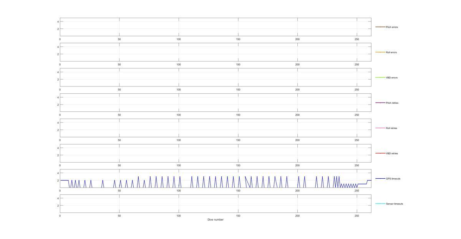
Task: Select the pink Roll retries legend line
Action: [x=380, y=128]
